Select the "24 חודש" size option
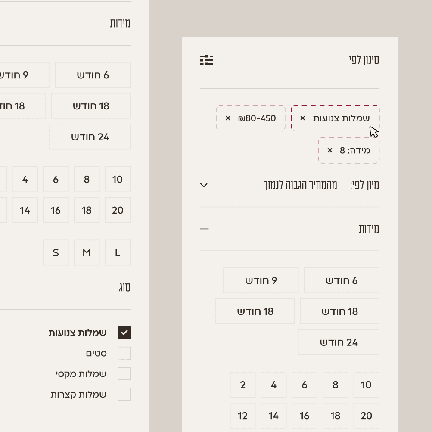 coord(339,342)
